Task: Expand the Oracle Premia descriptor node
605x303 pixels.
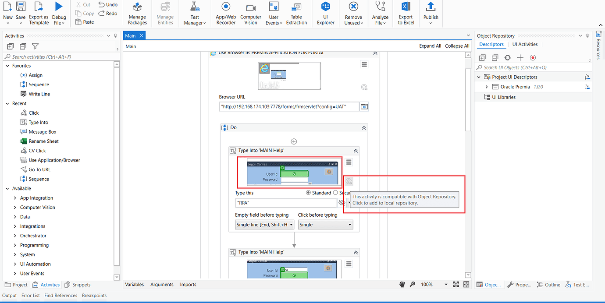Action: 487,87
